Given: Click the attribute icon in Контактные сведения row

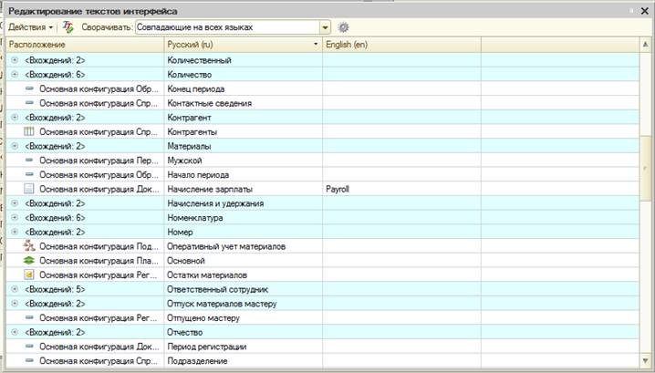Looking at the screenshot, I should point(29,103).
